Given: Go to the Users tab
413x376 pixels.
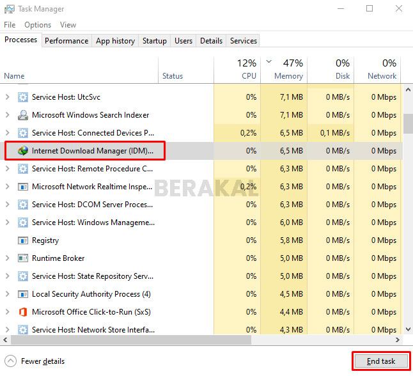Looking at the screenshot, I should coord(183,41).
